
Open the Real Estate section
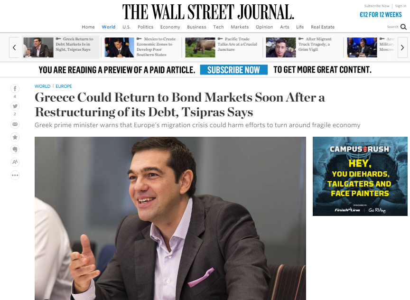[323, 27]
